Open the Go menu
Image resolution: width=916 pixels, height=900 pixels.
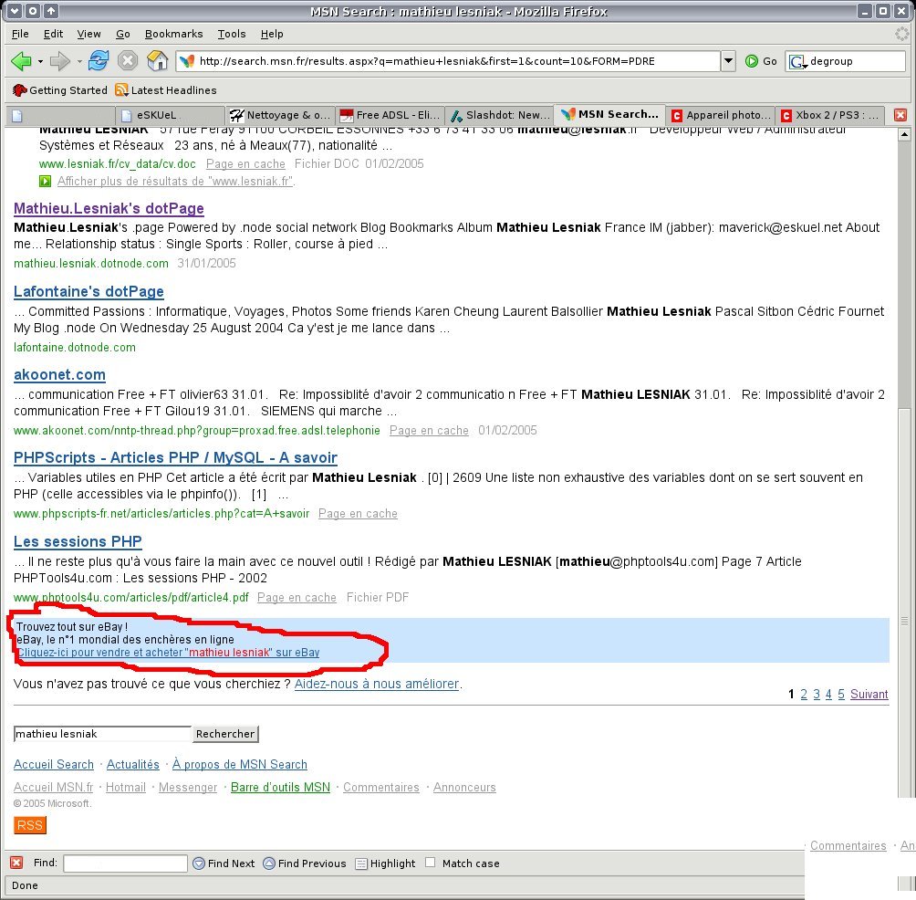122,34
